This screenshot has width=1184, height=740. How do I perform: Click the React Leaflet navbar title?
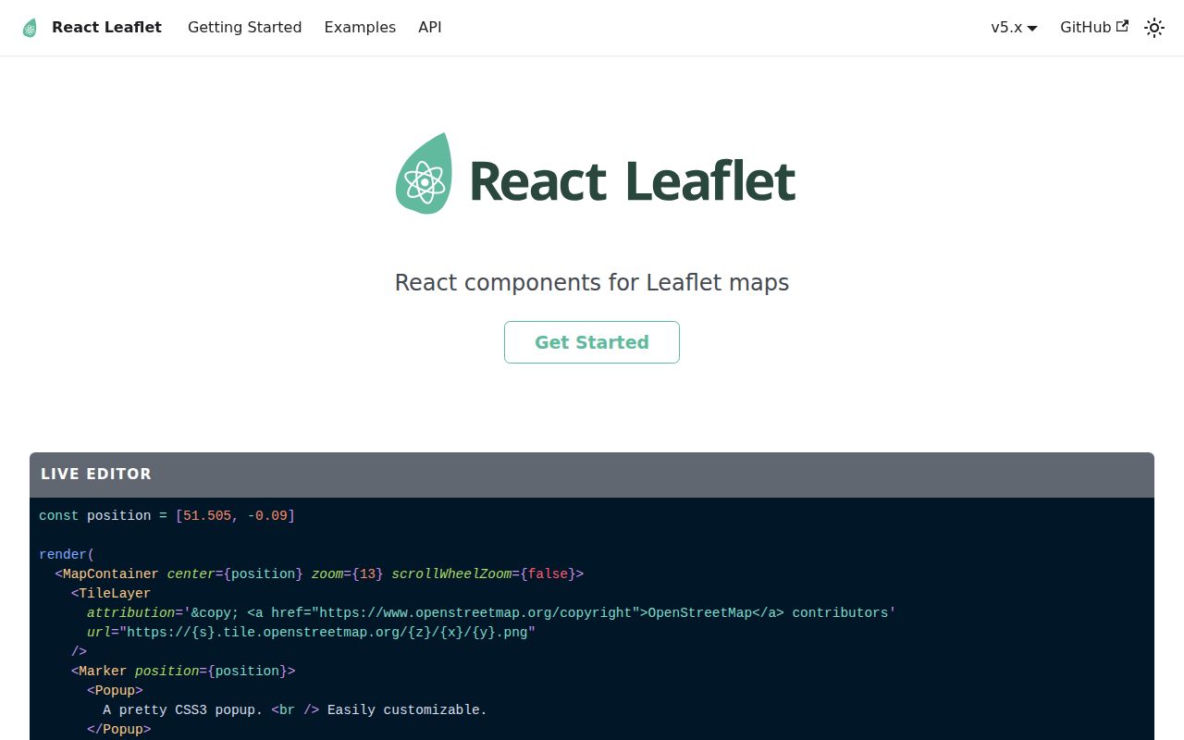(x=106, y=28)
